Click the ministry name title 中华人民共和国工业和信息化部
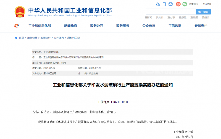Screen dimensions: 221x139 point(70,10)
